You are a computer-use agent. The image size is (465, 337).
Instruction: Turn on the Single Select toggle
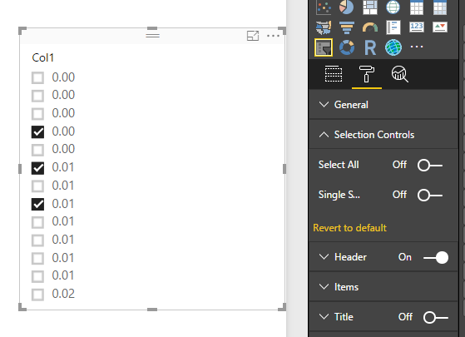pos(430,196)
